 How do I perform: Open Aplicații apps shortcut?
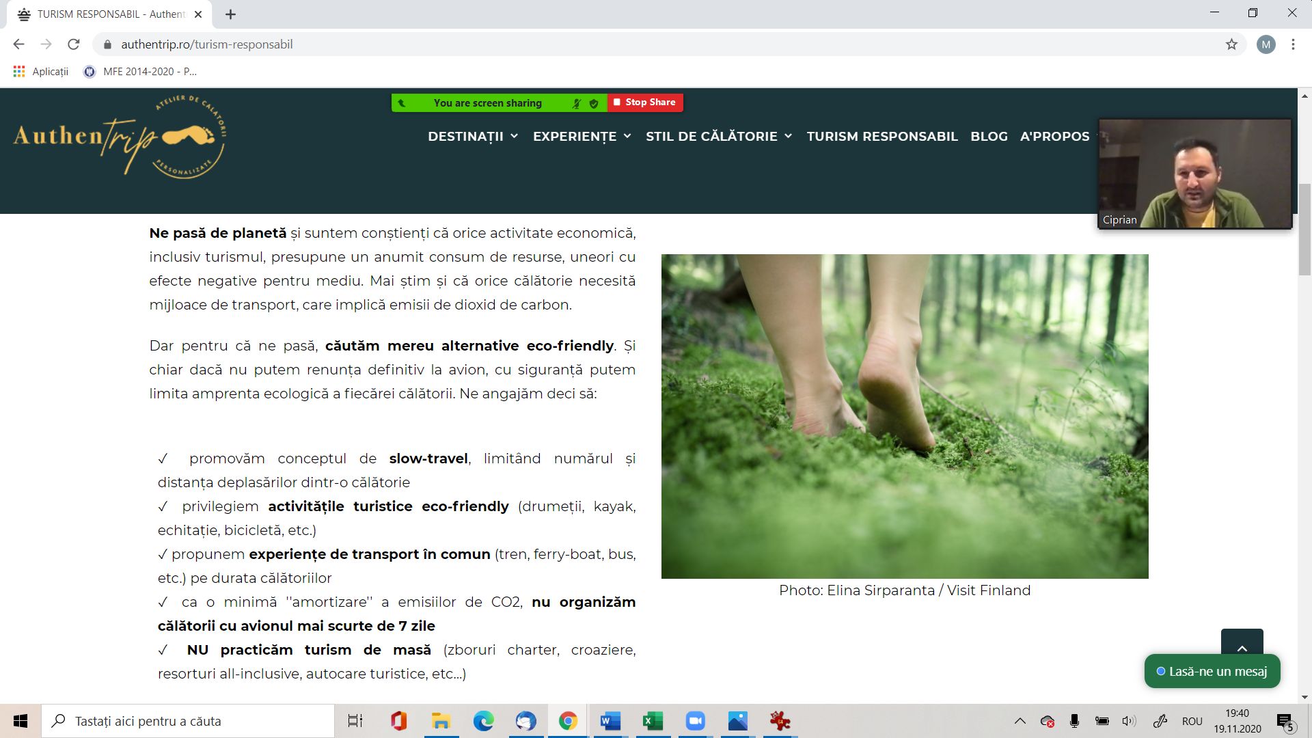[x=41, y=71]
